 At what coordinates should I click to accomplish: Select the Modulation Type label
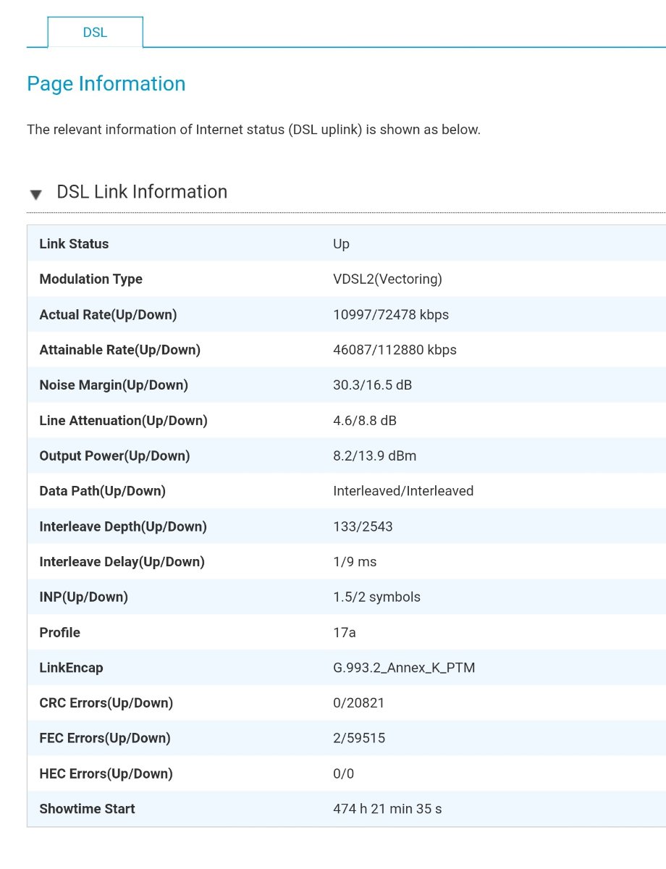90,280
